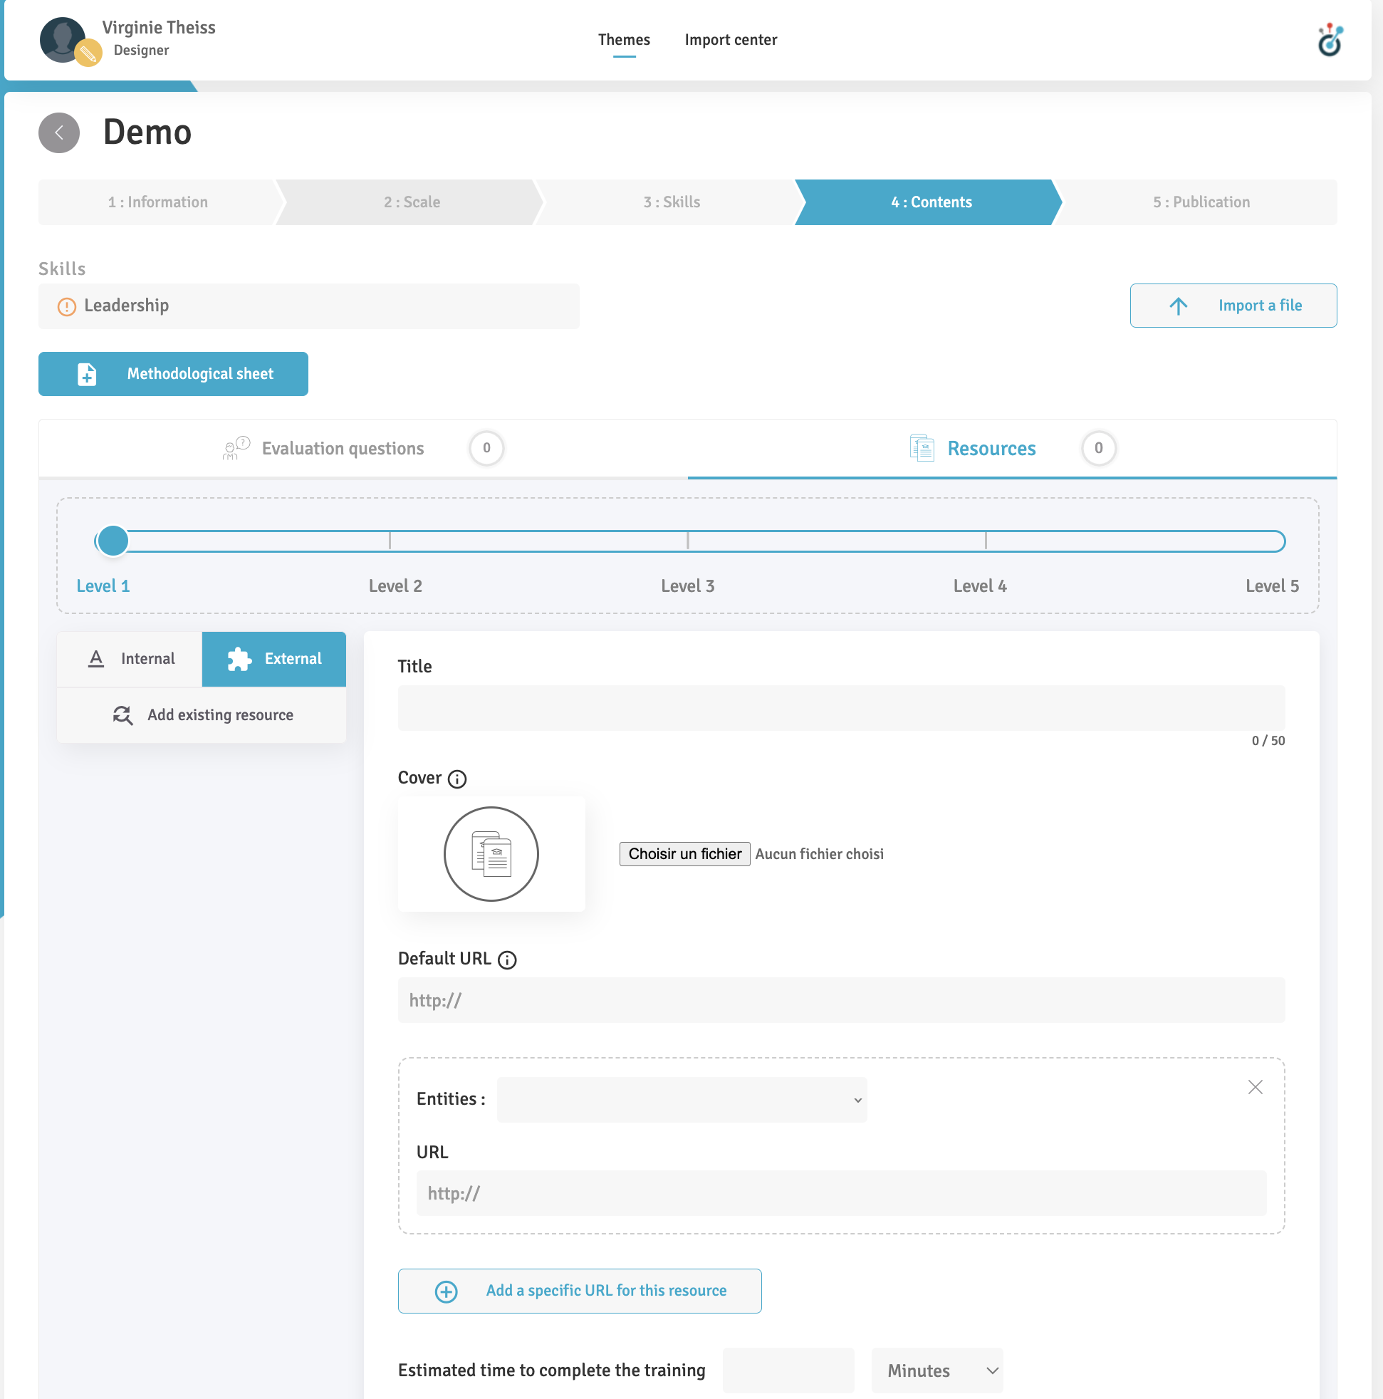Click Virginie Theiss profile avatar
Screen dimensions: 1383x1399
(x=63, y=40)
